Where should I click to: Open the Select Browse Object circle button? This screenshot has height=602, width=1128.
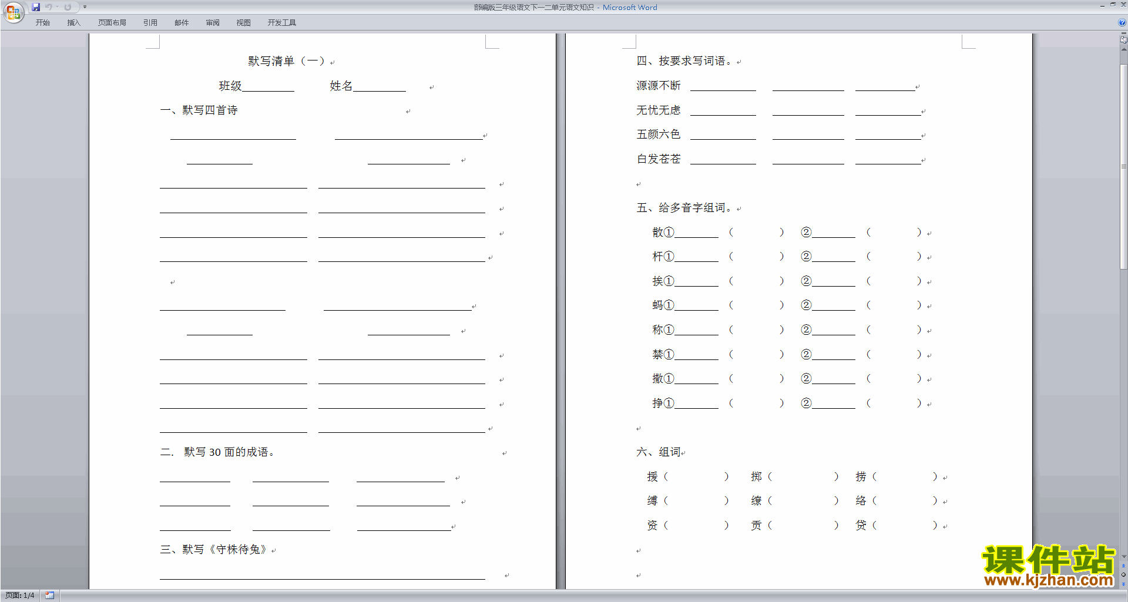(1123, 575)
